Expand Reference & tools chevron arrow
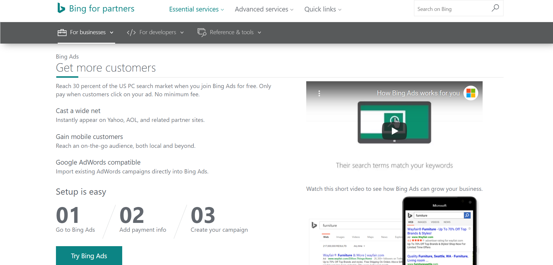The width and height of the screenshot is (553, 265). pyautogui.click(x=259, y=33)
